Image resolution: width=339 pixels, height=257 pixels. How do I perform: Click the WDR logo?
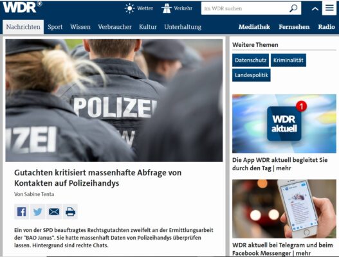[23, 7]
